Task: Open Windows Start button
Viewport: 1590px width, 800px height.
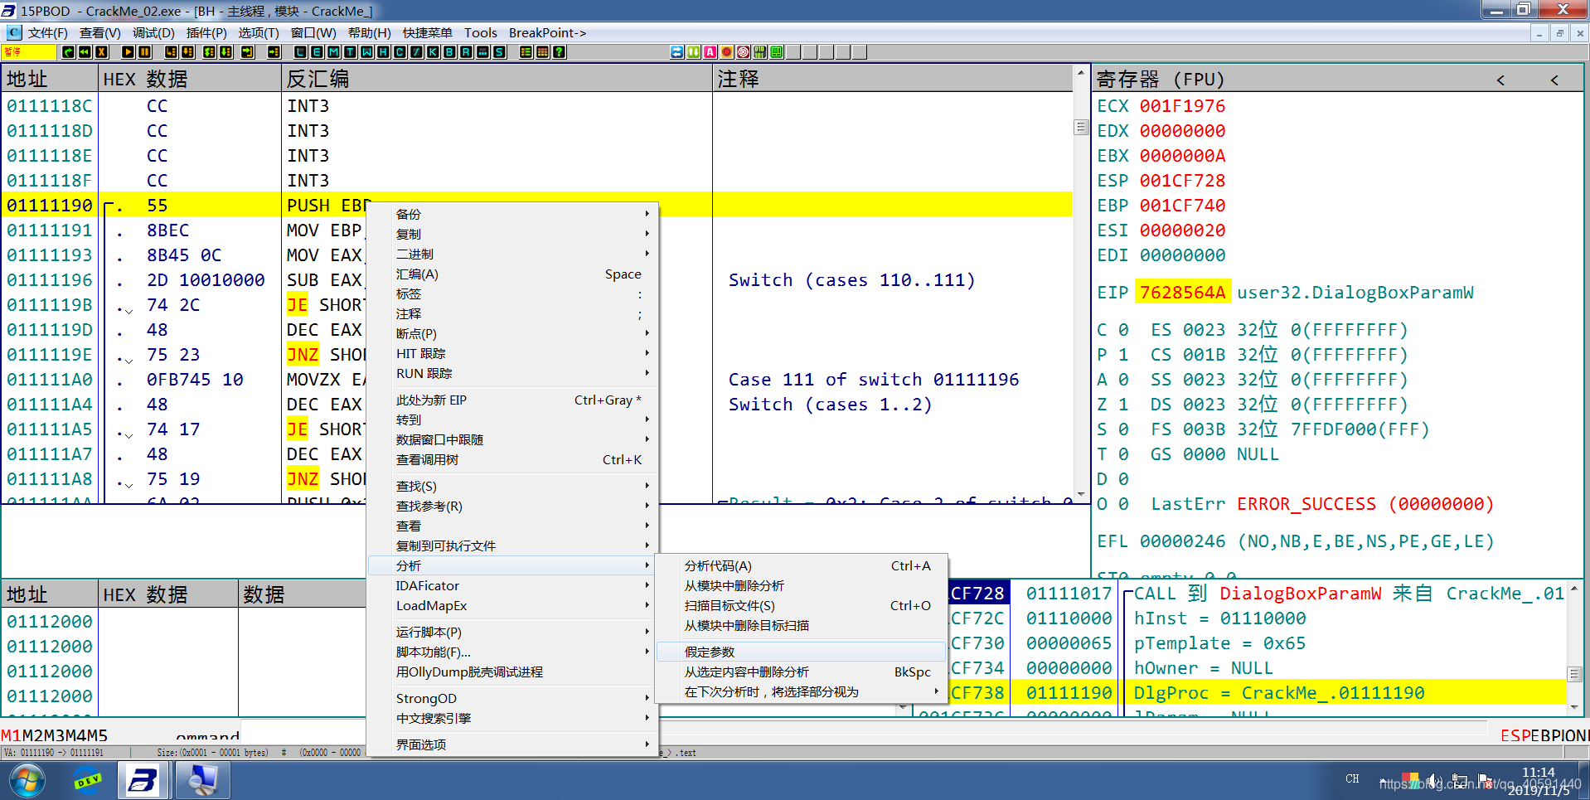Action: pos(27,780)
